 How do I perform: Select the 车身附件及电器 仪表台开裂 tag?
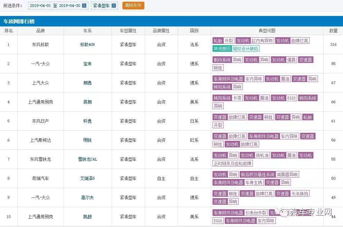click(240, 213)
